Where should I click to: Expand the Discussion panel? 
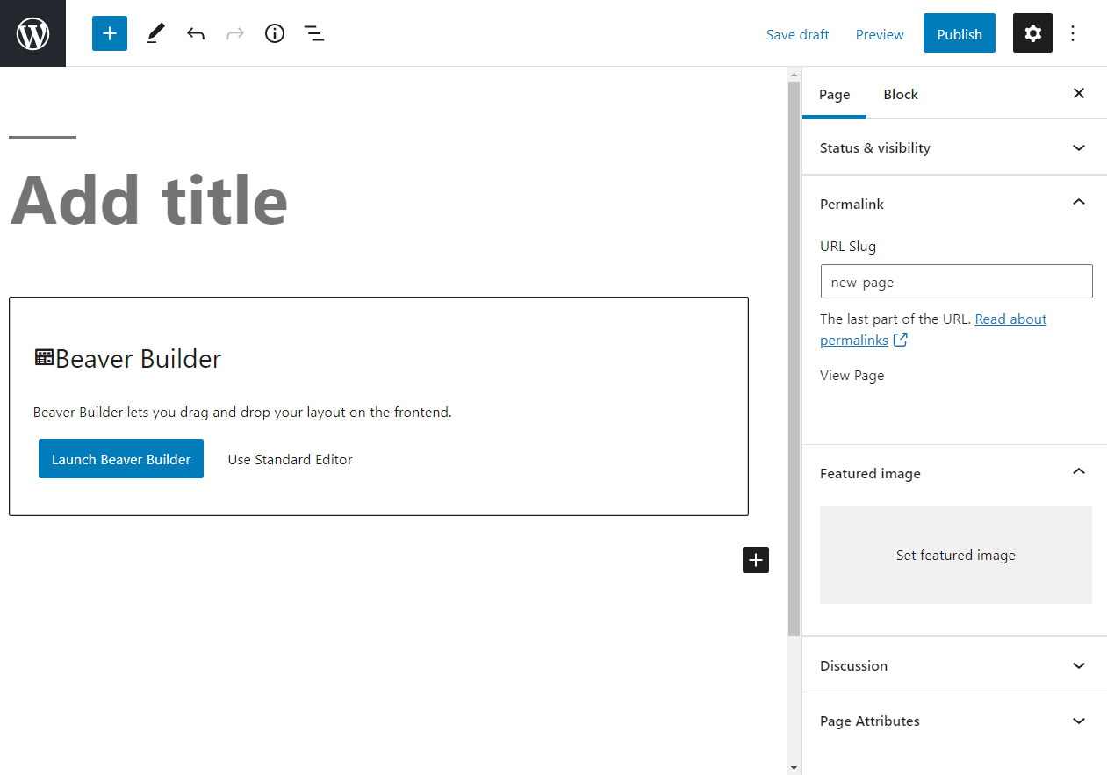point(954,665)
